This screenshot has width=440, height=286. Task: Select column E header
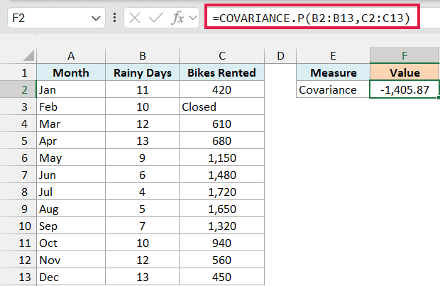[333, 55]
